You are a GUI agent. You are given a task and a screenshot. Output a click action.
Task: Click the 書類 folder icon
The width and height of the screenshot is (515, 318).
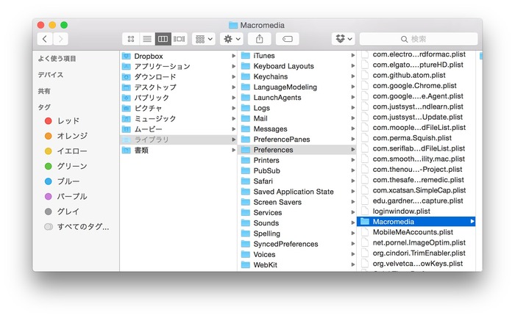[126, 150]
